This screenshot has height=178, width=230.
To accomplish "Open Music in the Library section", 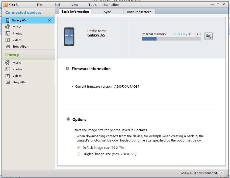I will [17, 62].
